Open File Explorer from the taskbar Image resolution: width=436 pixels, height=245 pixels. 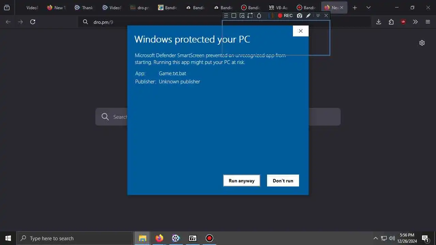click(x=143, y=238)
